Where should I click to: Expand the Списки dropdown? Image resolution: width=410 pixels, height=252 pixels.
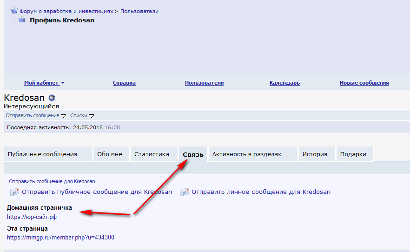pos(82,116)
